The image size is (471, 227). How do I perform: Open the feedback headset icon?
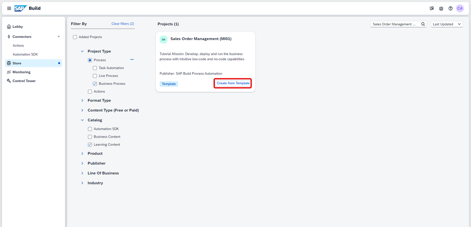pyautogui.click(x=432, y=8)
